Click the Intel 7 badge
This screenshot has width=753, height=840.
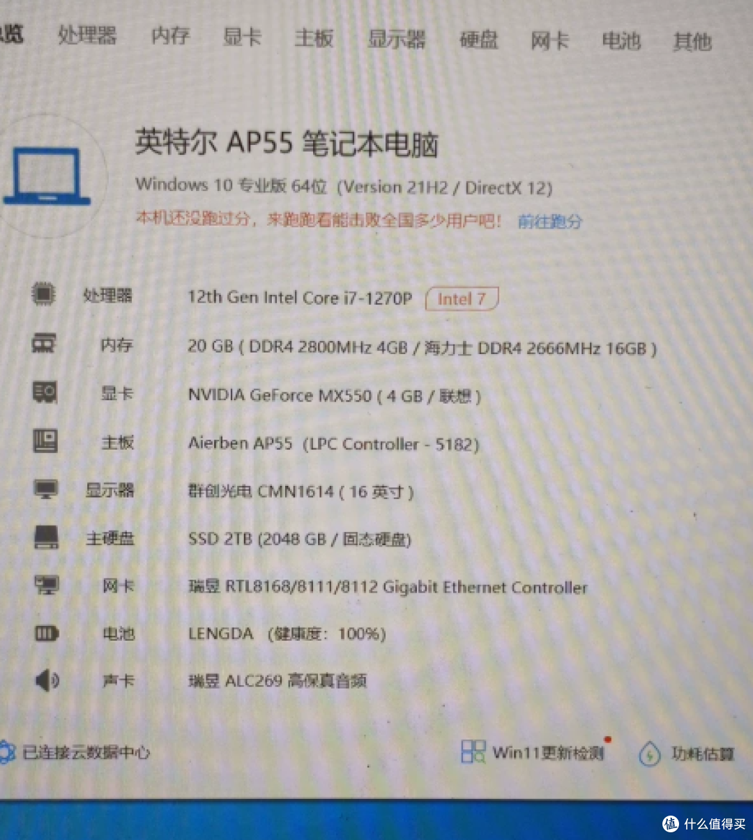(462, 299)
